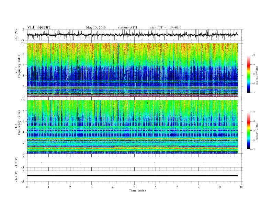Click the ch.1 waveform trace panel

click(x=135, y=35)
